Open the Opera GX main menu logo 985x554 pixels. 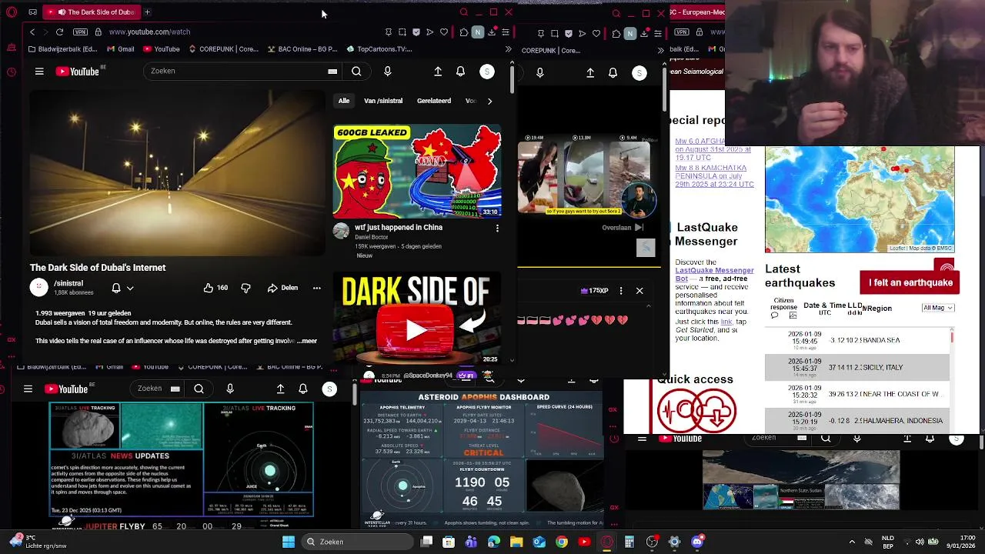[12, 12]
